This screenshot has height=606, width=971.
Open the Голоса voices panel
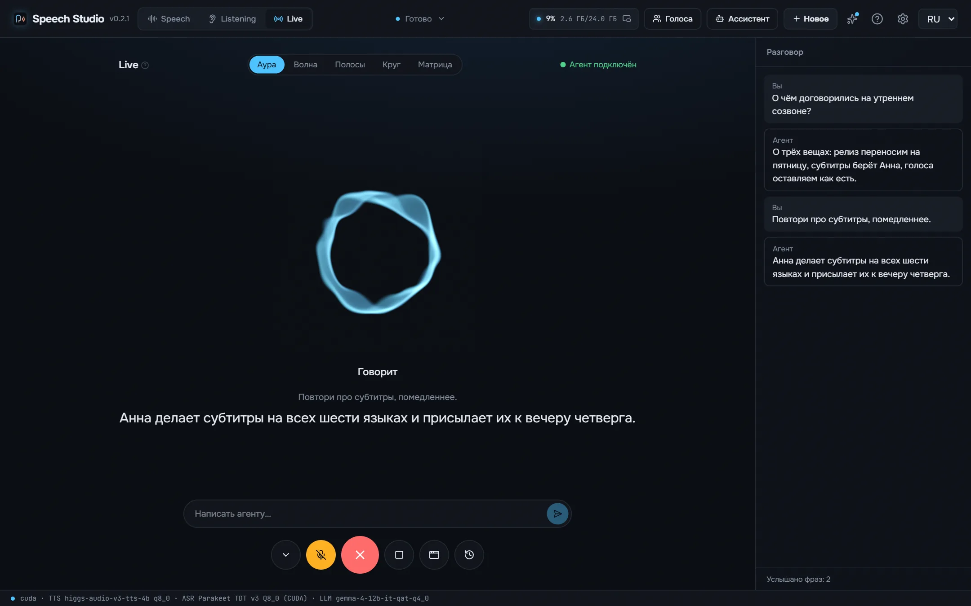pyautogui.click(x=673, y=19)
